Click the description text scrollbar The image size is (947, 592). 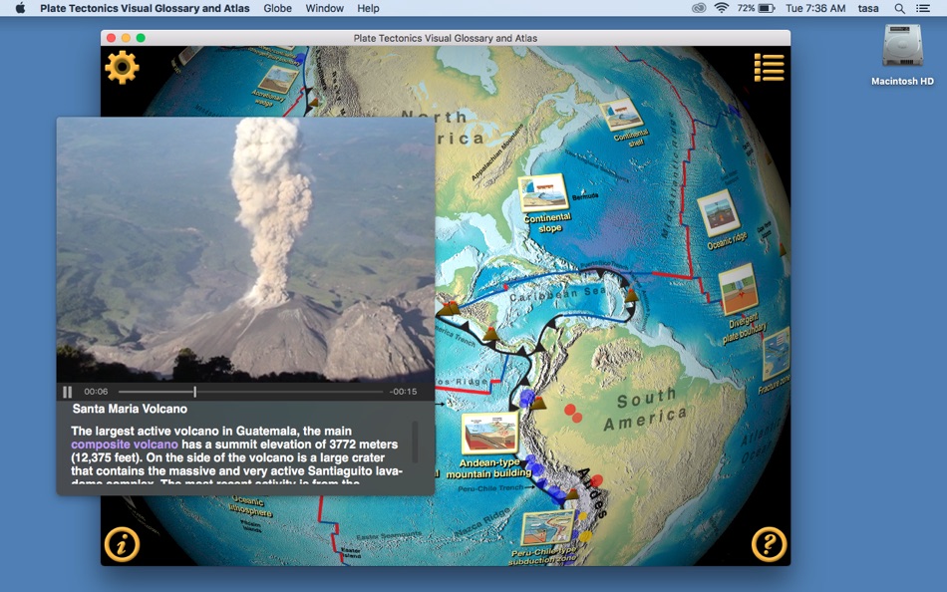click(x=415, y=443)
